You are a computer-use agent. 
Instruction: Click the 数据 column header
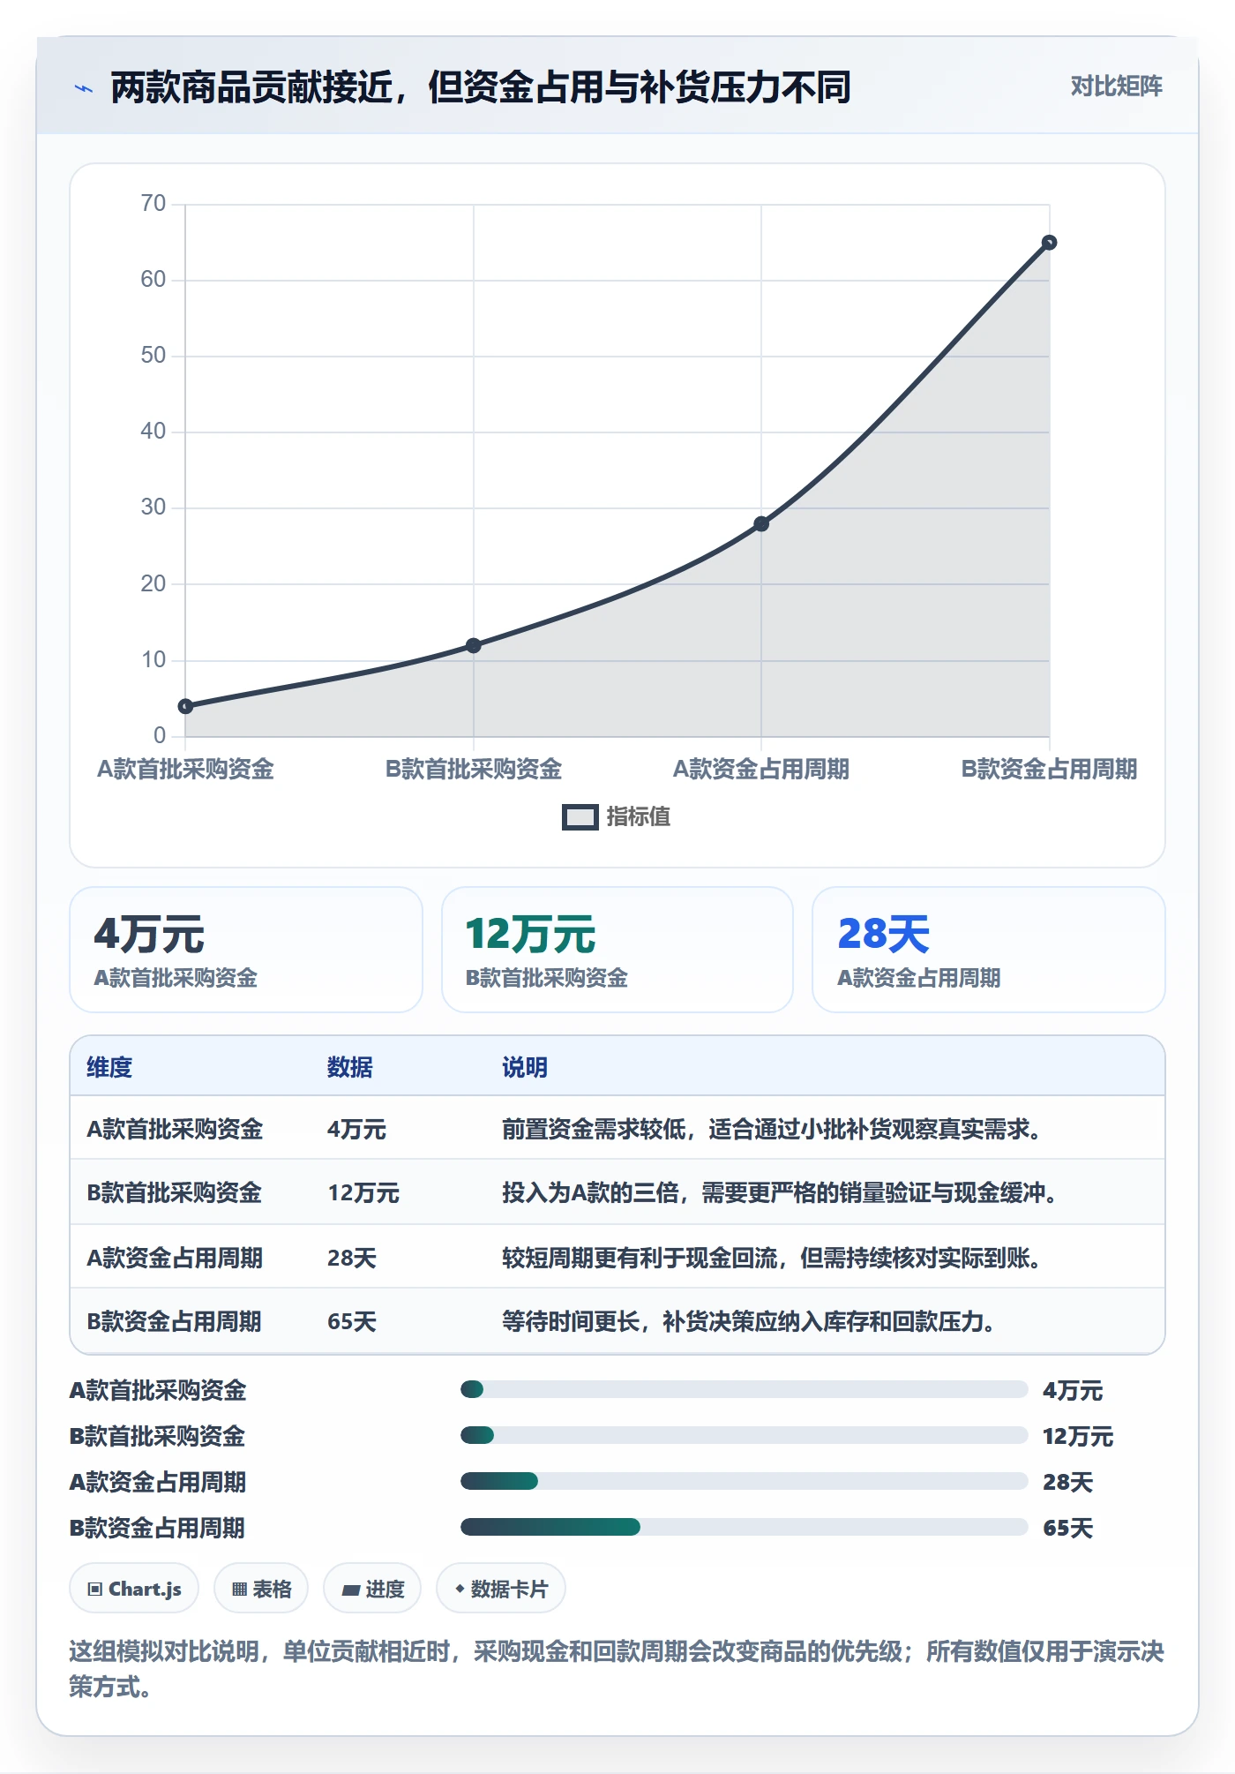[350, 1068]
